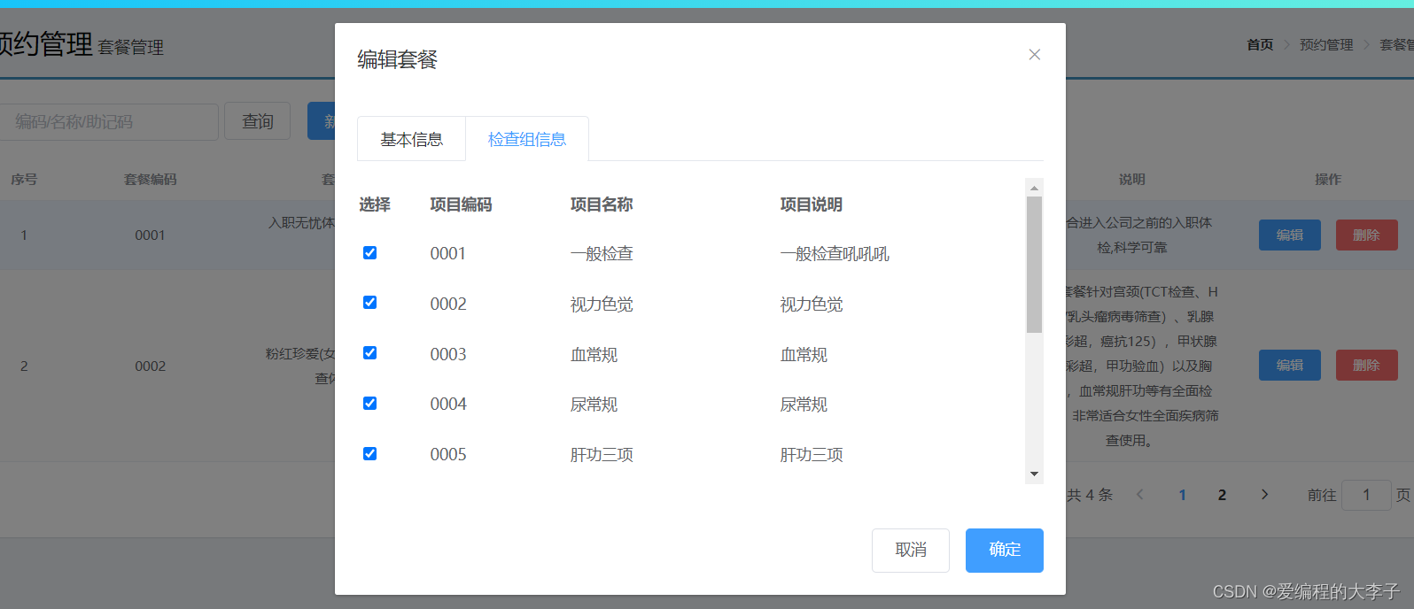Screen dimensions: 1414x609
Task: Click item name 肝功三项
Action: point(602,455)
